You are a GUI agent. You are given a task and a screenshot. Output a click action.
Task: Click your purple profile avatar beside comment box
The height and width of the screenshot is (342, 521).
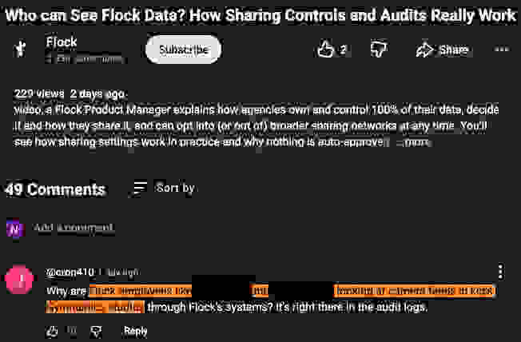15,229
